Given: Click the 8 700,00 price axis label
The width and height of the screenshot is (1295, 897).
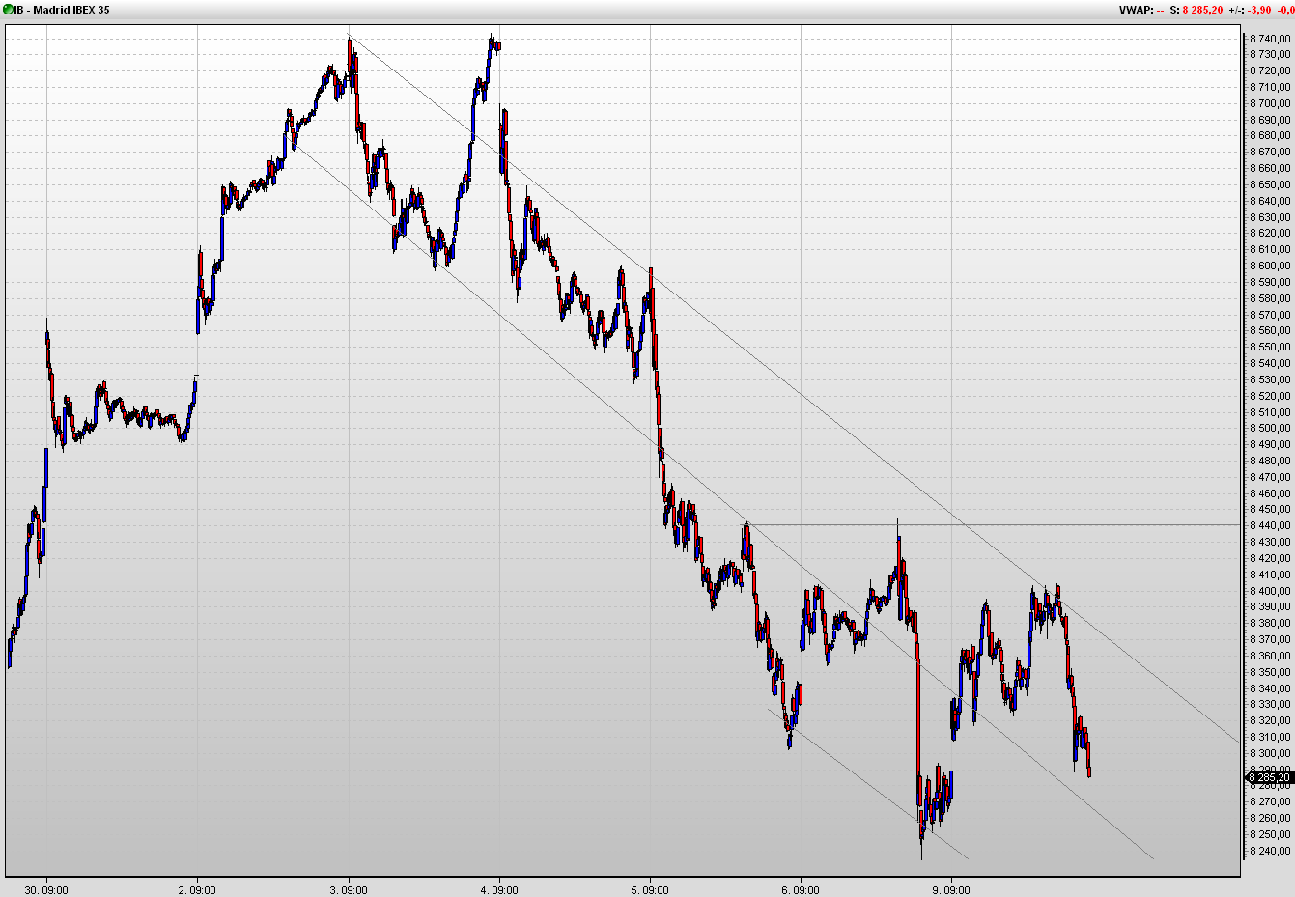Looking at the screenshot, I should coord(1269,103).
